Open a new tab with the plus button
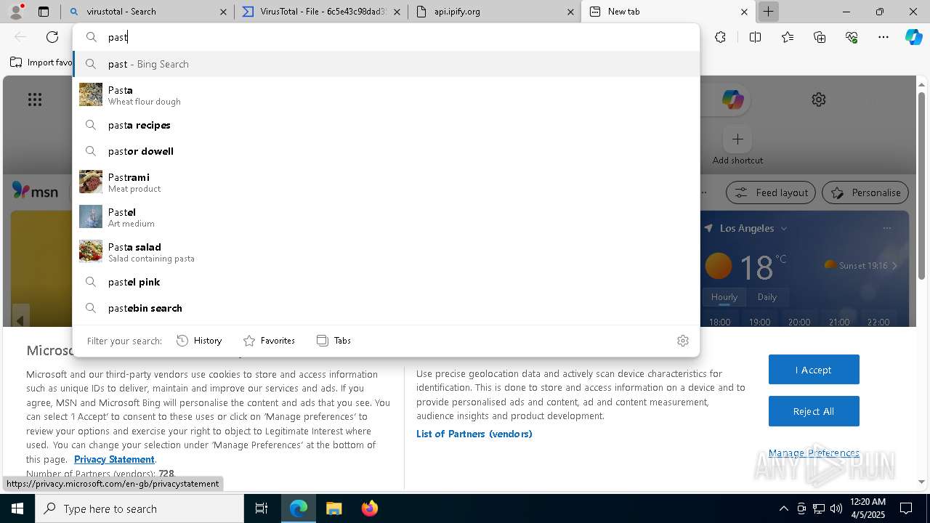Viewport: 930px width, 523px height. (x=768, y=12)
